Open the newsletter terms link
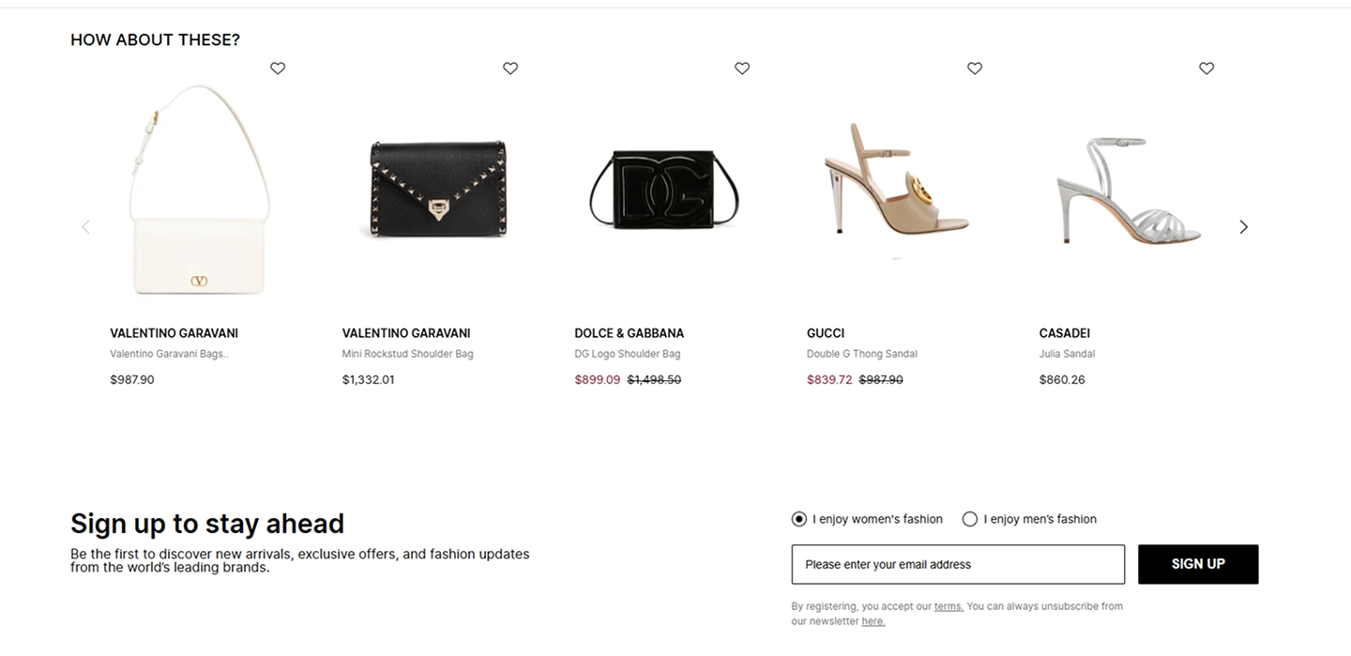This screenshot has height=656, width=1351. pyautogui.click(x=949, y=606)
